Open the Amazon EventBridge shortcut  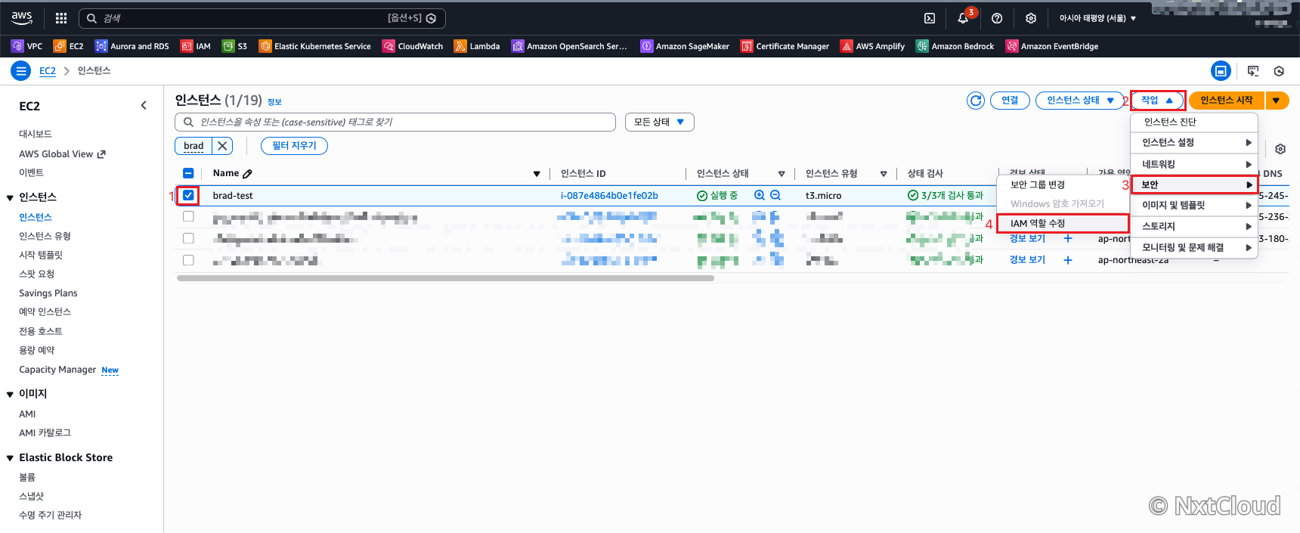click(x=1051, y=46)
